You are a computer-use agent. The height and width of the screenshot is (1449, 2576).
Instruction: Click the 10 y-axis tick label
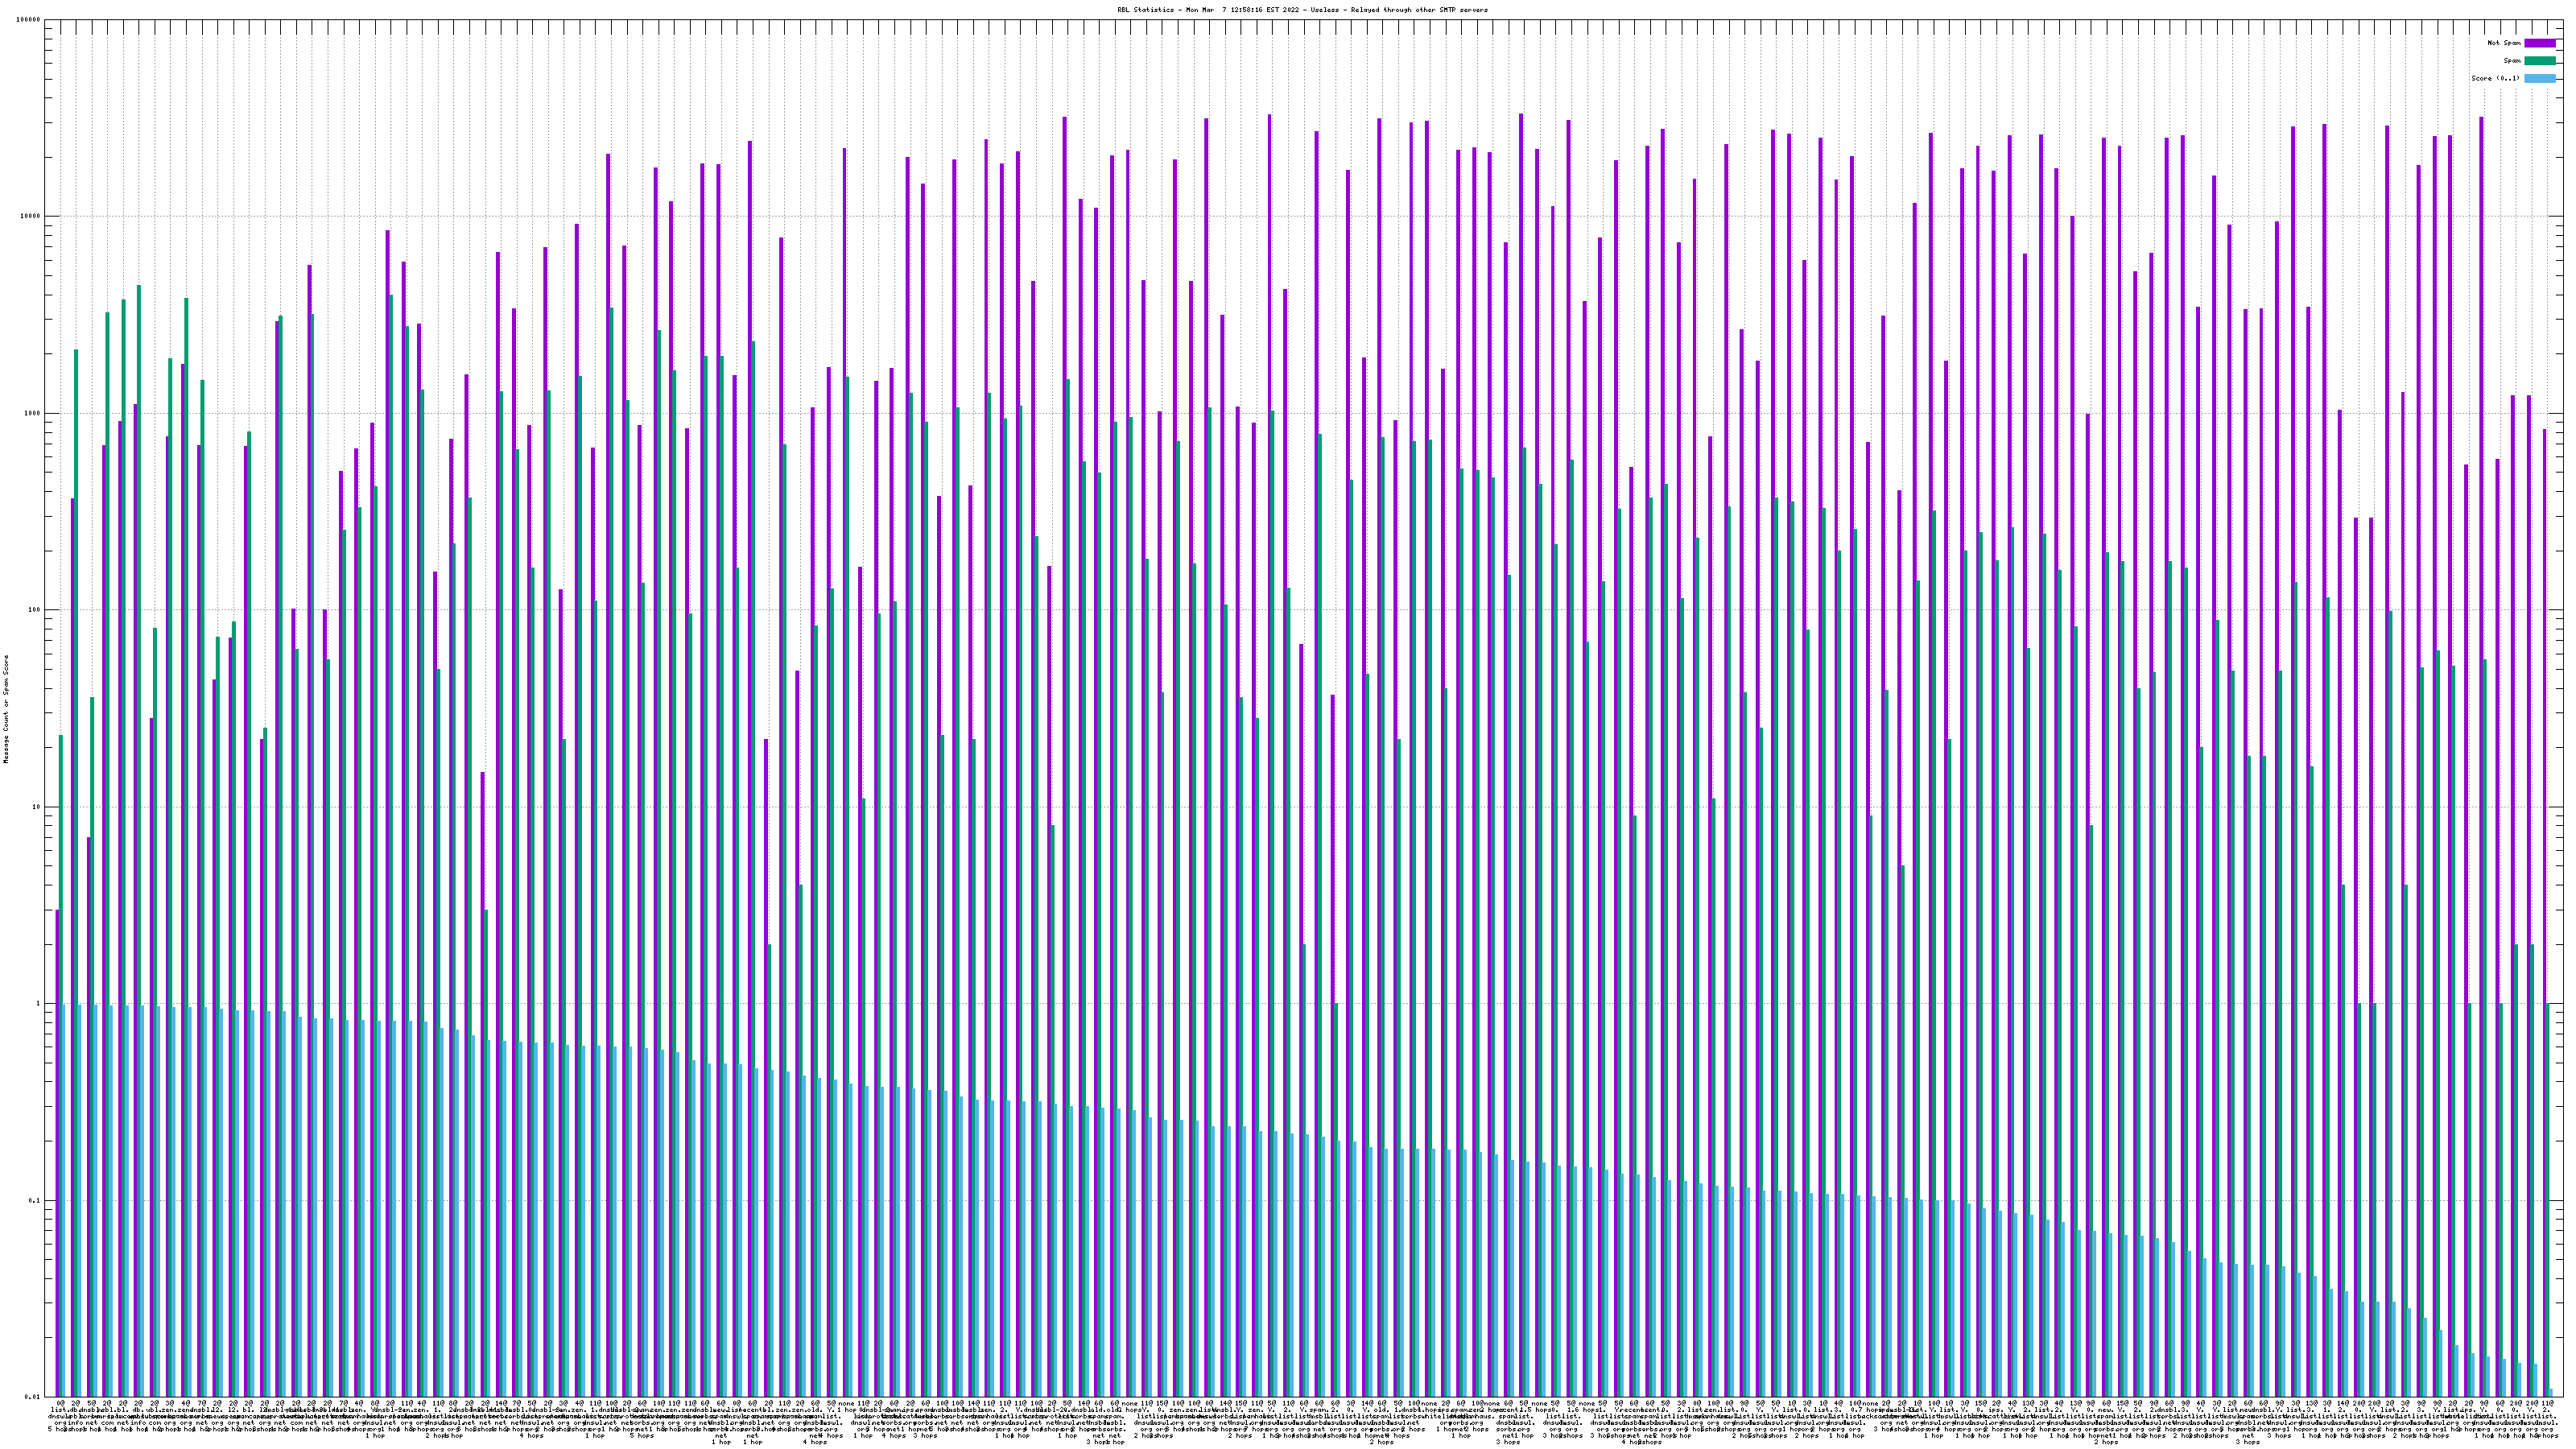click(37, 807)
